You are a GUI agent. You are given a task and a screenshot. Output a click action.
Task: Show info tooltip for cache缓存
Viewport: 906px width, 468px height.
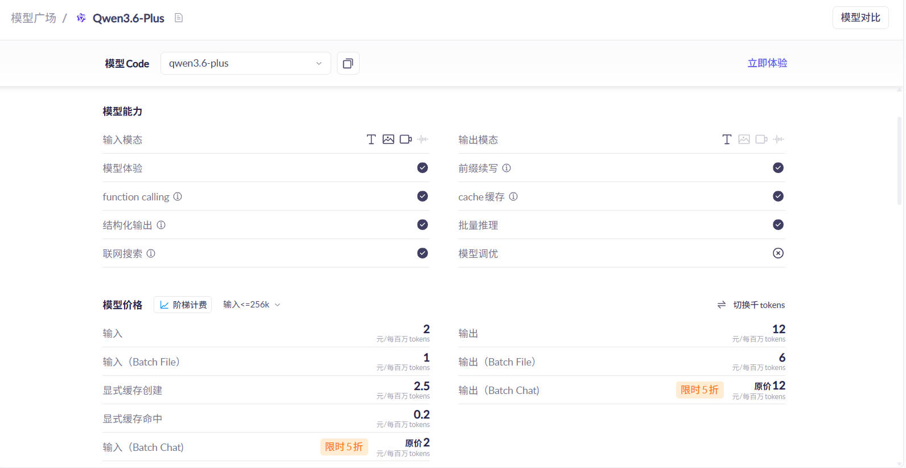click(513, 196)
